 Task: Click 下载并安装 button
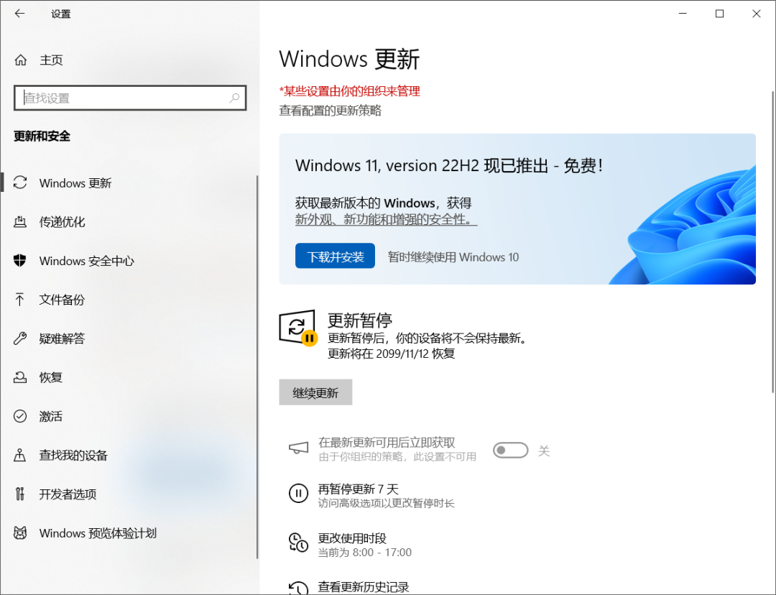click(x=335, y=256)
